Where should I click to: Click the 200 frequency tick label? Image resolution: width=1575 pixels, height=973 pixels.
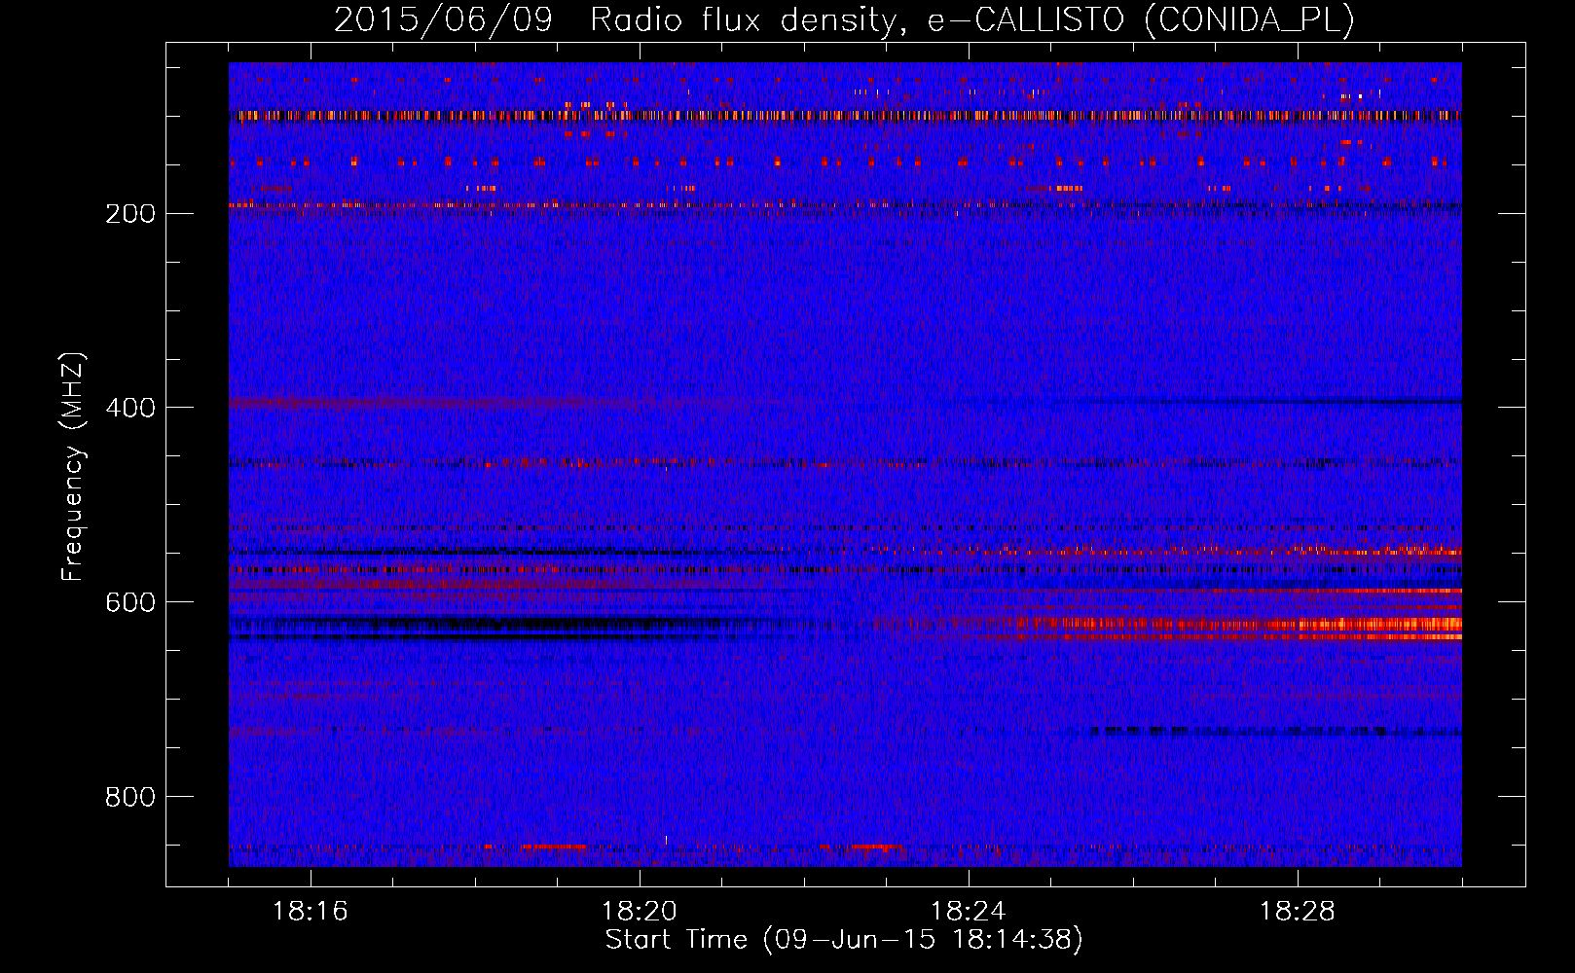[129, 213]
